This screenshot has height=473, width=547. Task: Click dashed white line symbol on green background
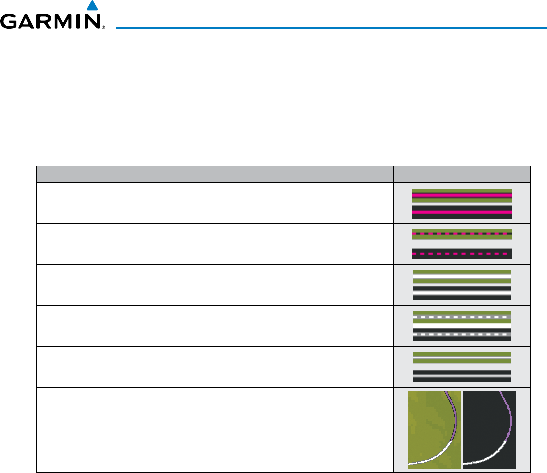pos(461,317)
